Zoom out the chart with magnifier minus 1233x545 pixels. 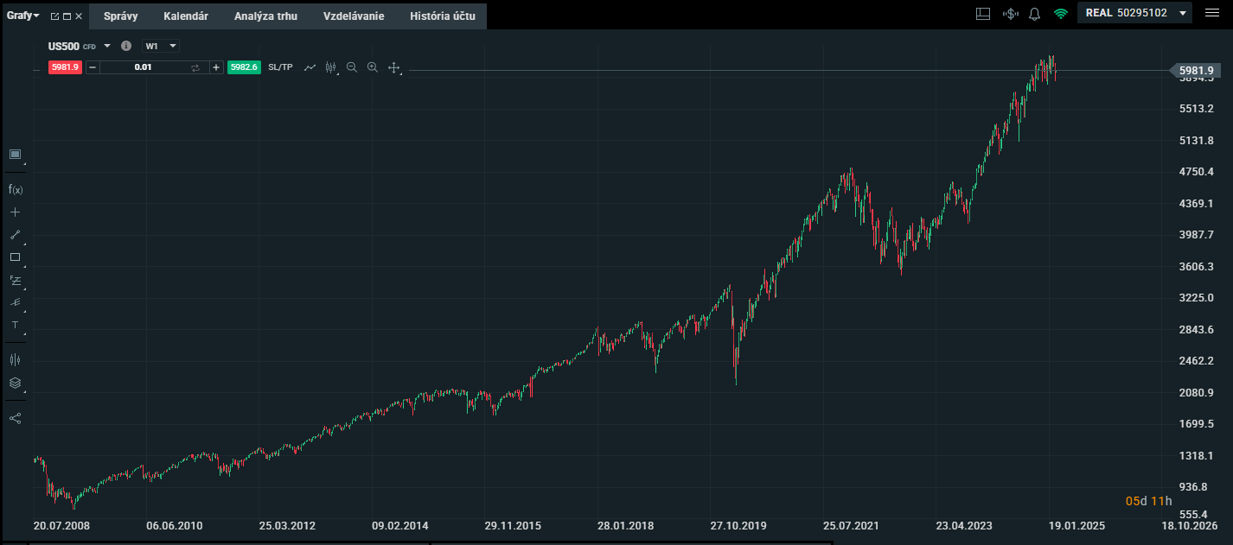click(352, 67)
